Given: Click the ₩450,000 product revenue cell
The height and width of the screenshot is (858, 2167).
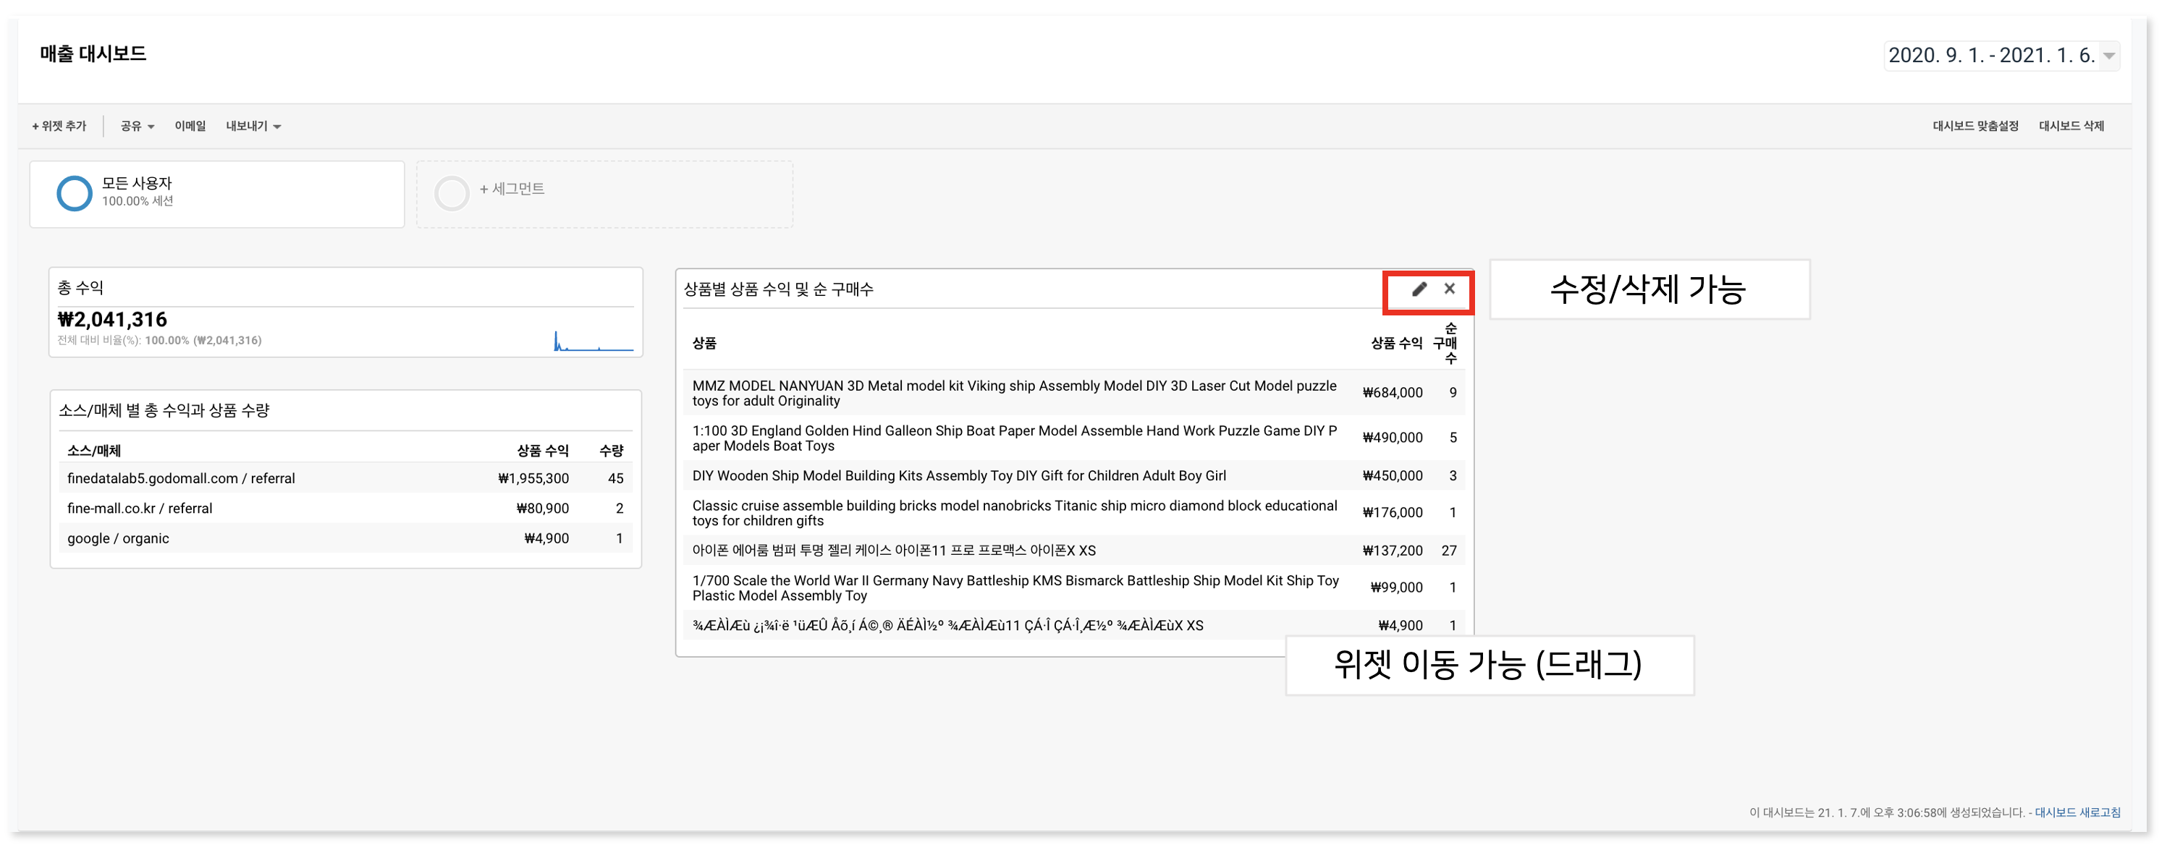Looking at the screenshot, I should [x=1393, y=476].
